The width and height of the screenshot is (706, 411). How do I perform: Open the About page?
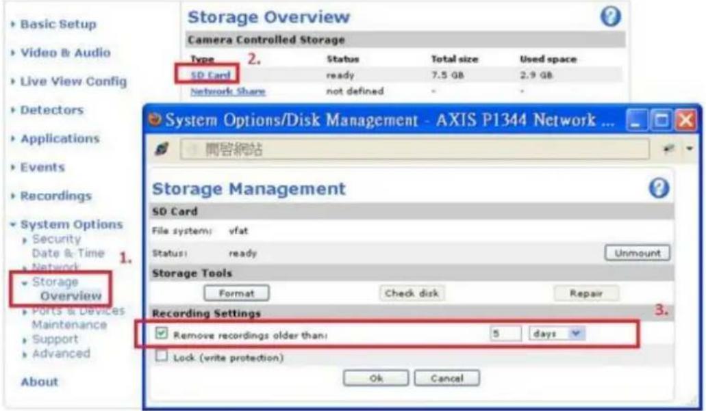coord(39,382)
